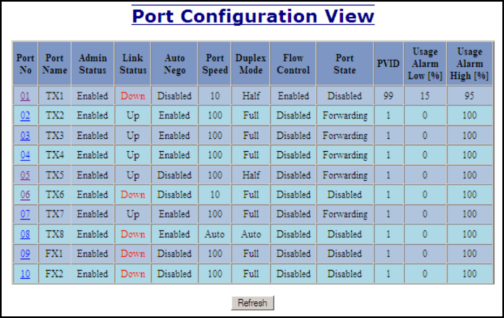Click the Flow Control column header
This screenshot has height=318, width=504.
293,64
